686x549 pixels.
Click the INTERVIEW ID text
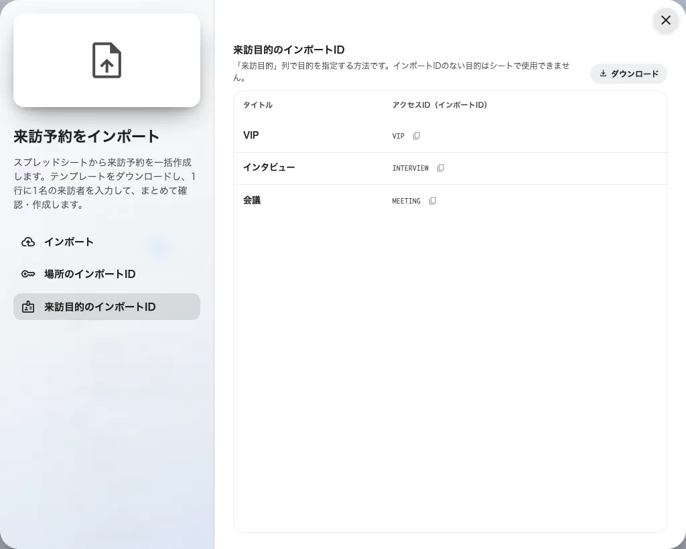(411, 168)
